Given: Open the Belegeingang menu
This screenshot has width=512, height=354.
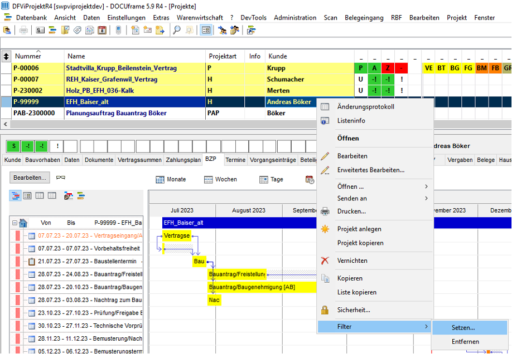Looking at the screenshot, I should [364, 18].
